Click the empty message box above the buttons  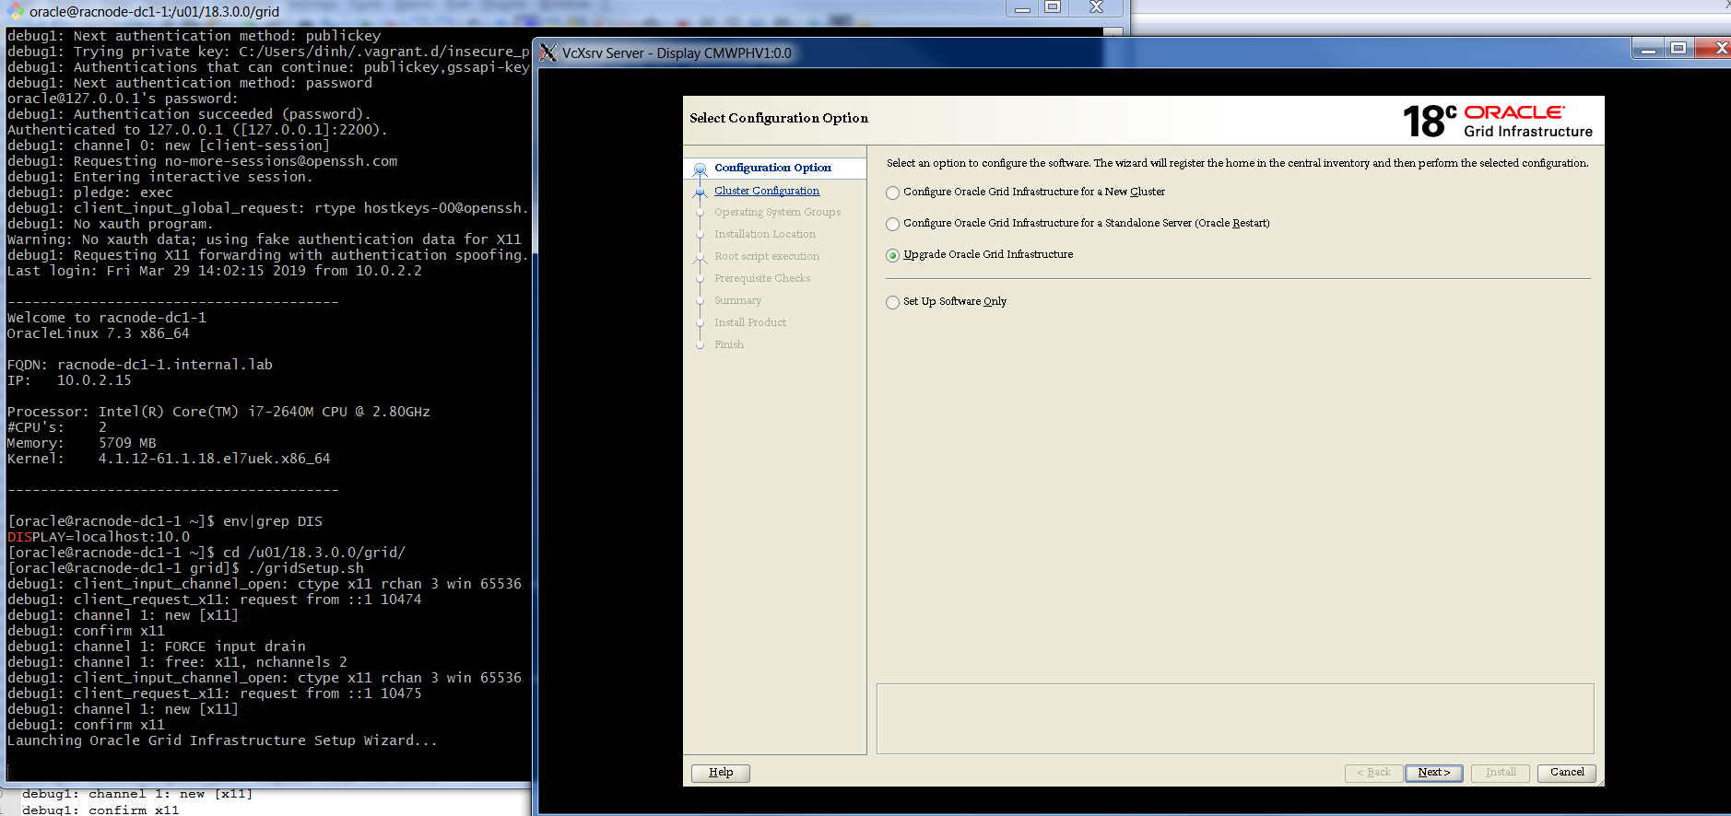(1234, 718)
